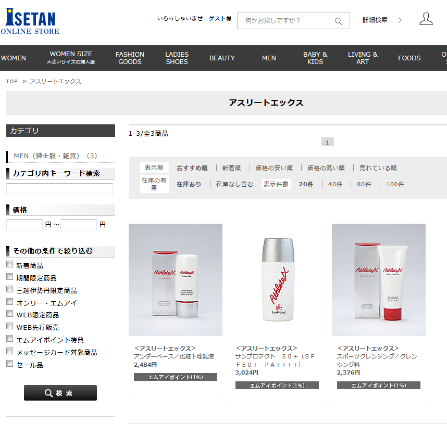Check the メッセージカード対象商品 checkbox
447x424 pixels.
pos(10,351)
